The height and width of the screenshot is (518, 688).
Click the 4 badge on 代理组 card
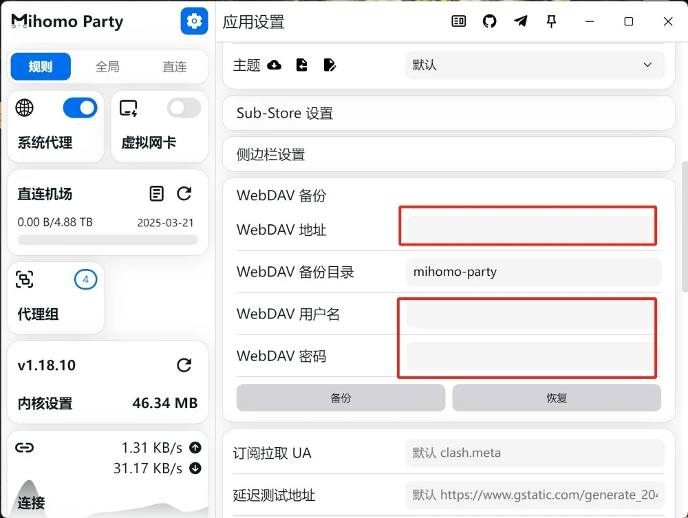coord(85,279)
